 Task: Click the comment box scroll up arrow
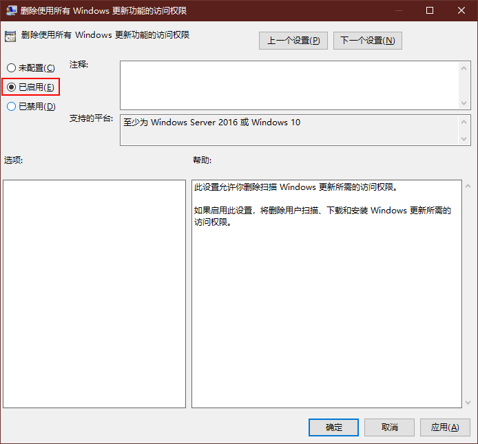(x=464, y=68)
